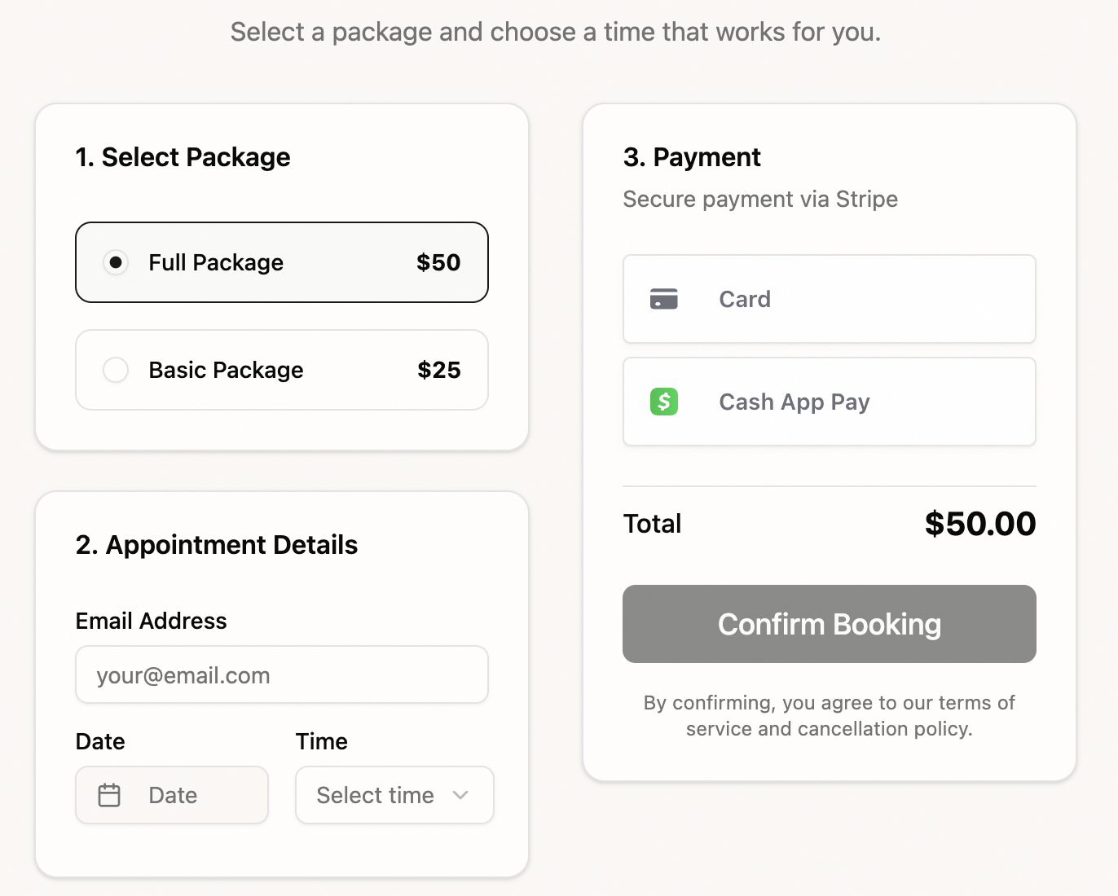Click the Payment section heading
This screenshot has width=1118, height=896.
(x=692, y=156)
